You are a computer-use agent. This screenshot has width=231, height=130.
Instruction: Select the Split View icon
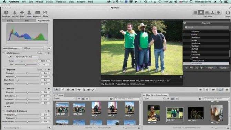201,13
